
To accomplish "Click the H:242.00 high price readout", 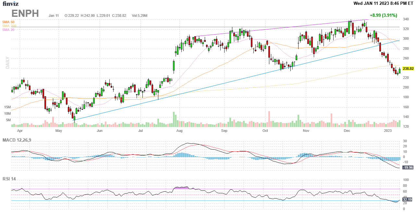I will pyautogui.click(x=88, y=16).
